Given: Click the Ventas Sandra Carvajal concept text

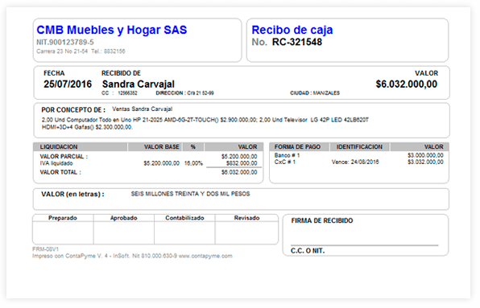Looking at the screenshot, I should click(143, 109).
